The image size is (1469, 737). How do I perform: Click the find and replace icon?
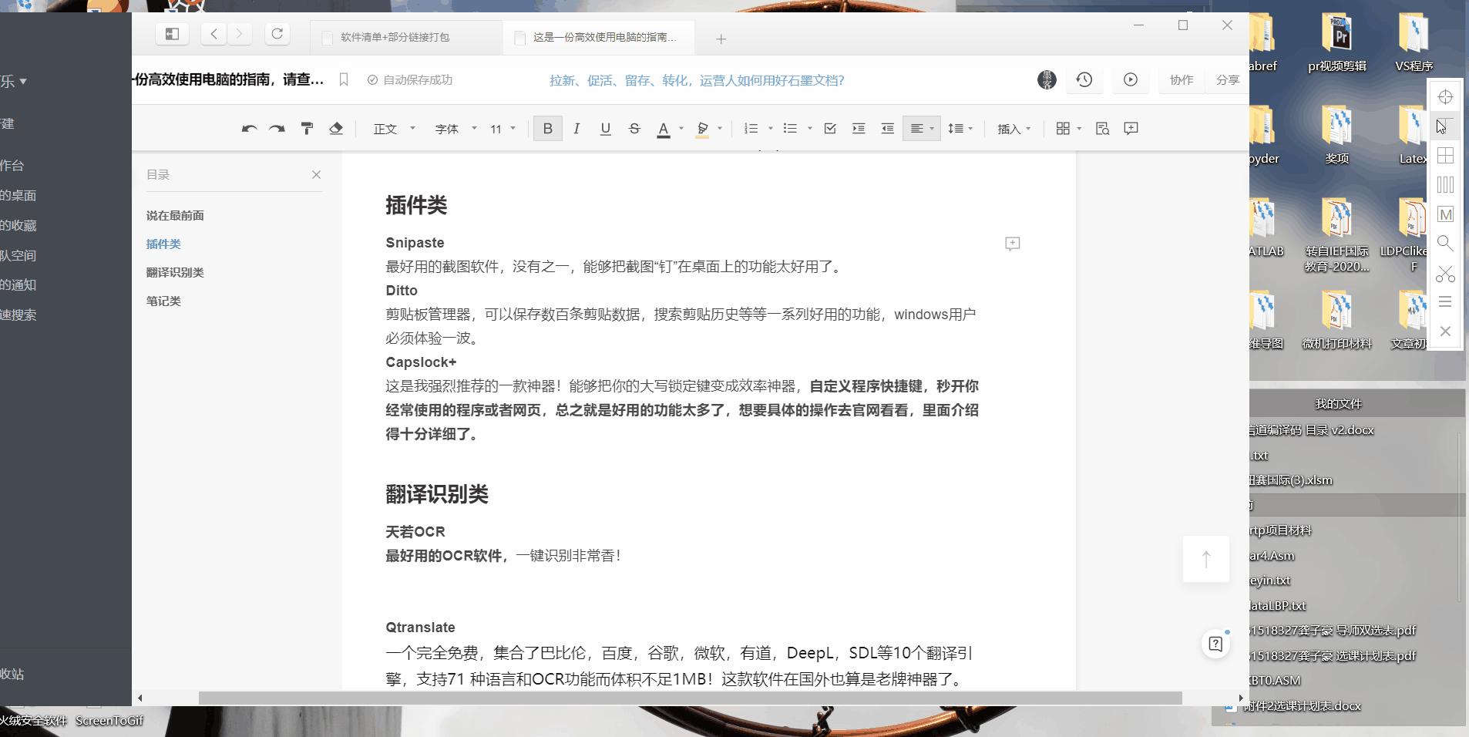pos(1102,128)
